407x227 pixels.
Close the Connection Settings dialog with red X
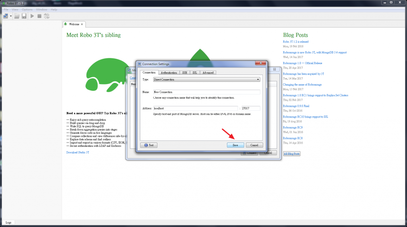(261, 63)
